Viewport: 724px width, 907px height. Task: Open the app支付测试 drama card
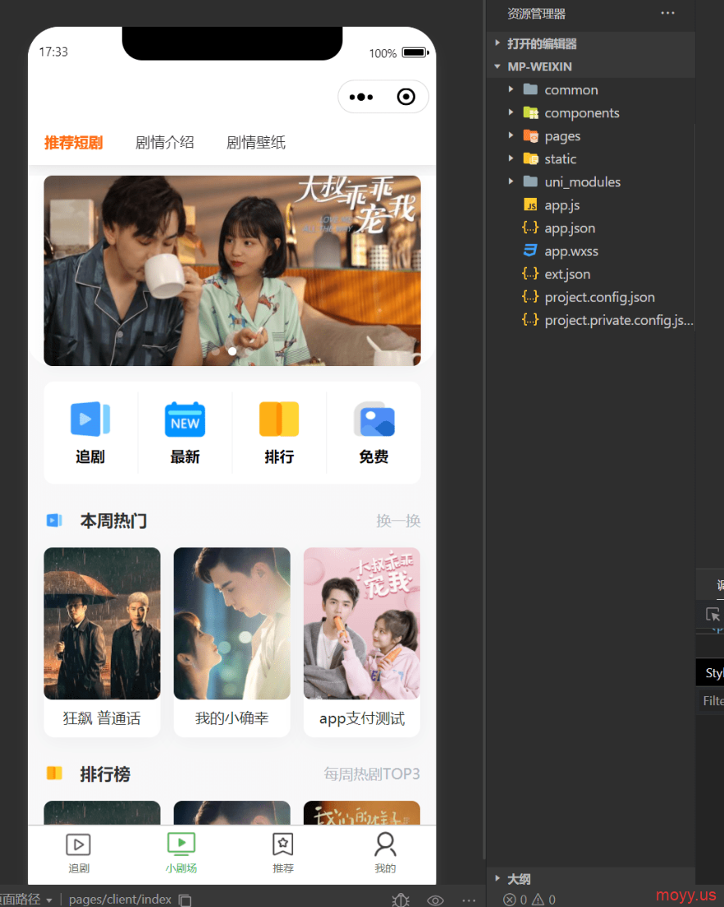[362, 642]
